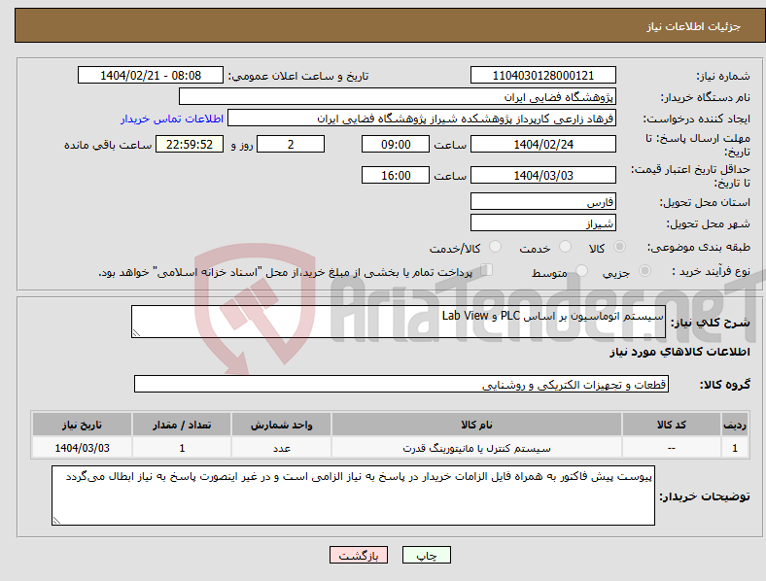Image resolution: width=766 pixels, height=581 pixels.
Task: Click the شماره نیاز label
Action: (723, 76)
